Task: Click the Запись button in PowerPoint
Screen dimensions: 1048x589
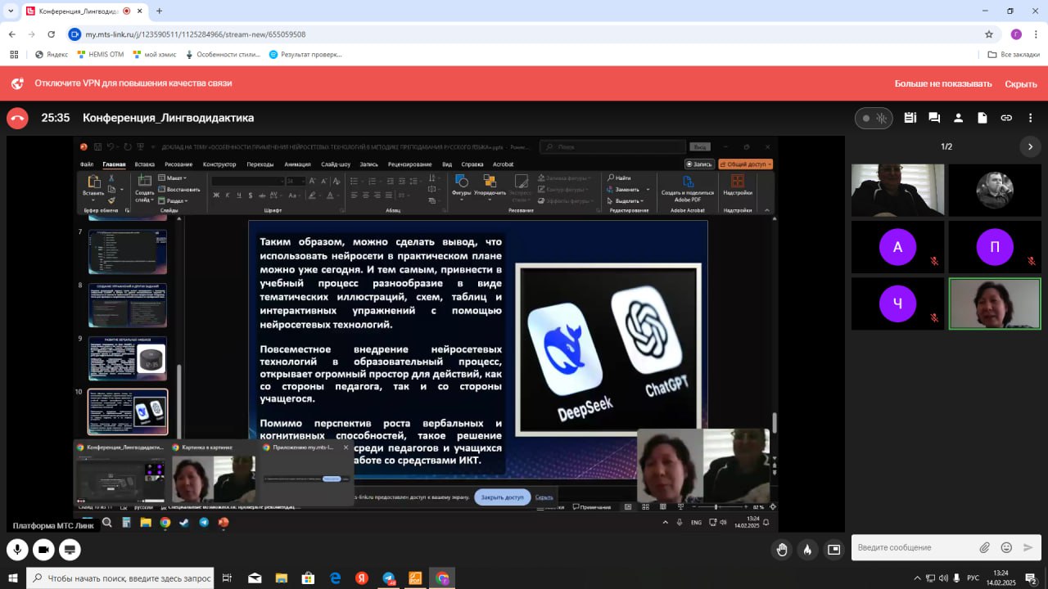Action: [x=698, y=164]
